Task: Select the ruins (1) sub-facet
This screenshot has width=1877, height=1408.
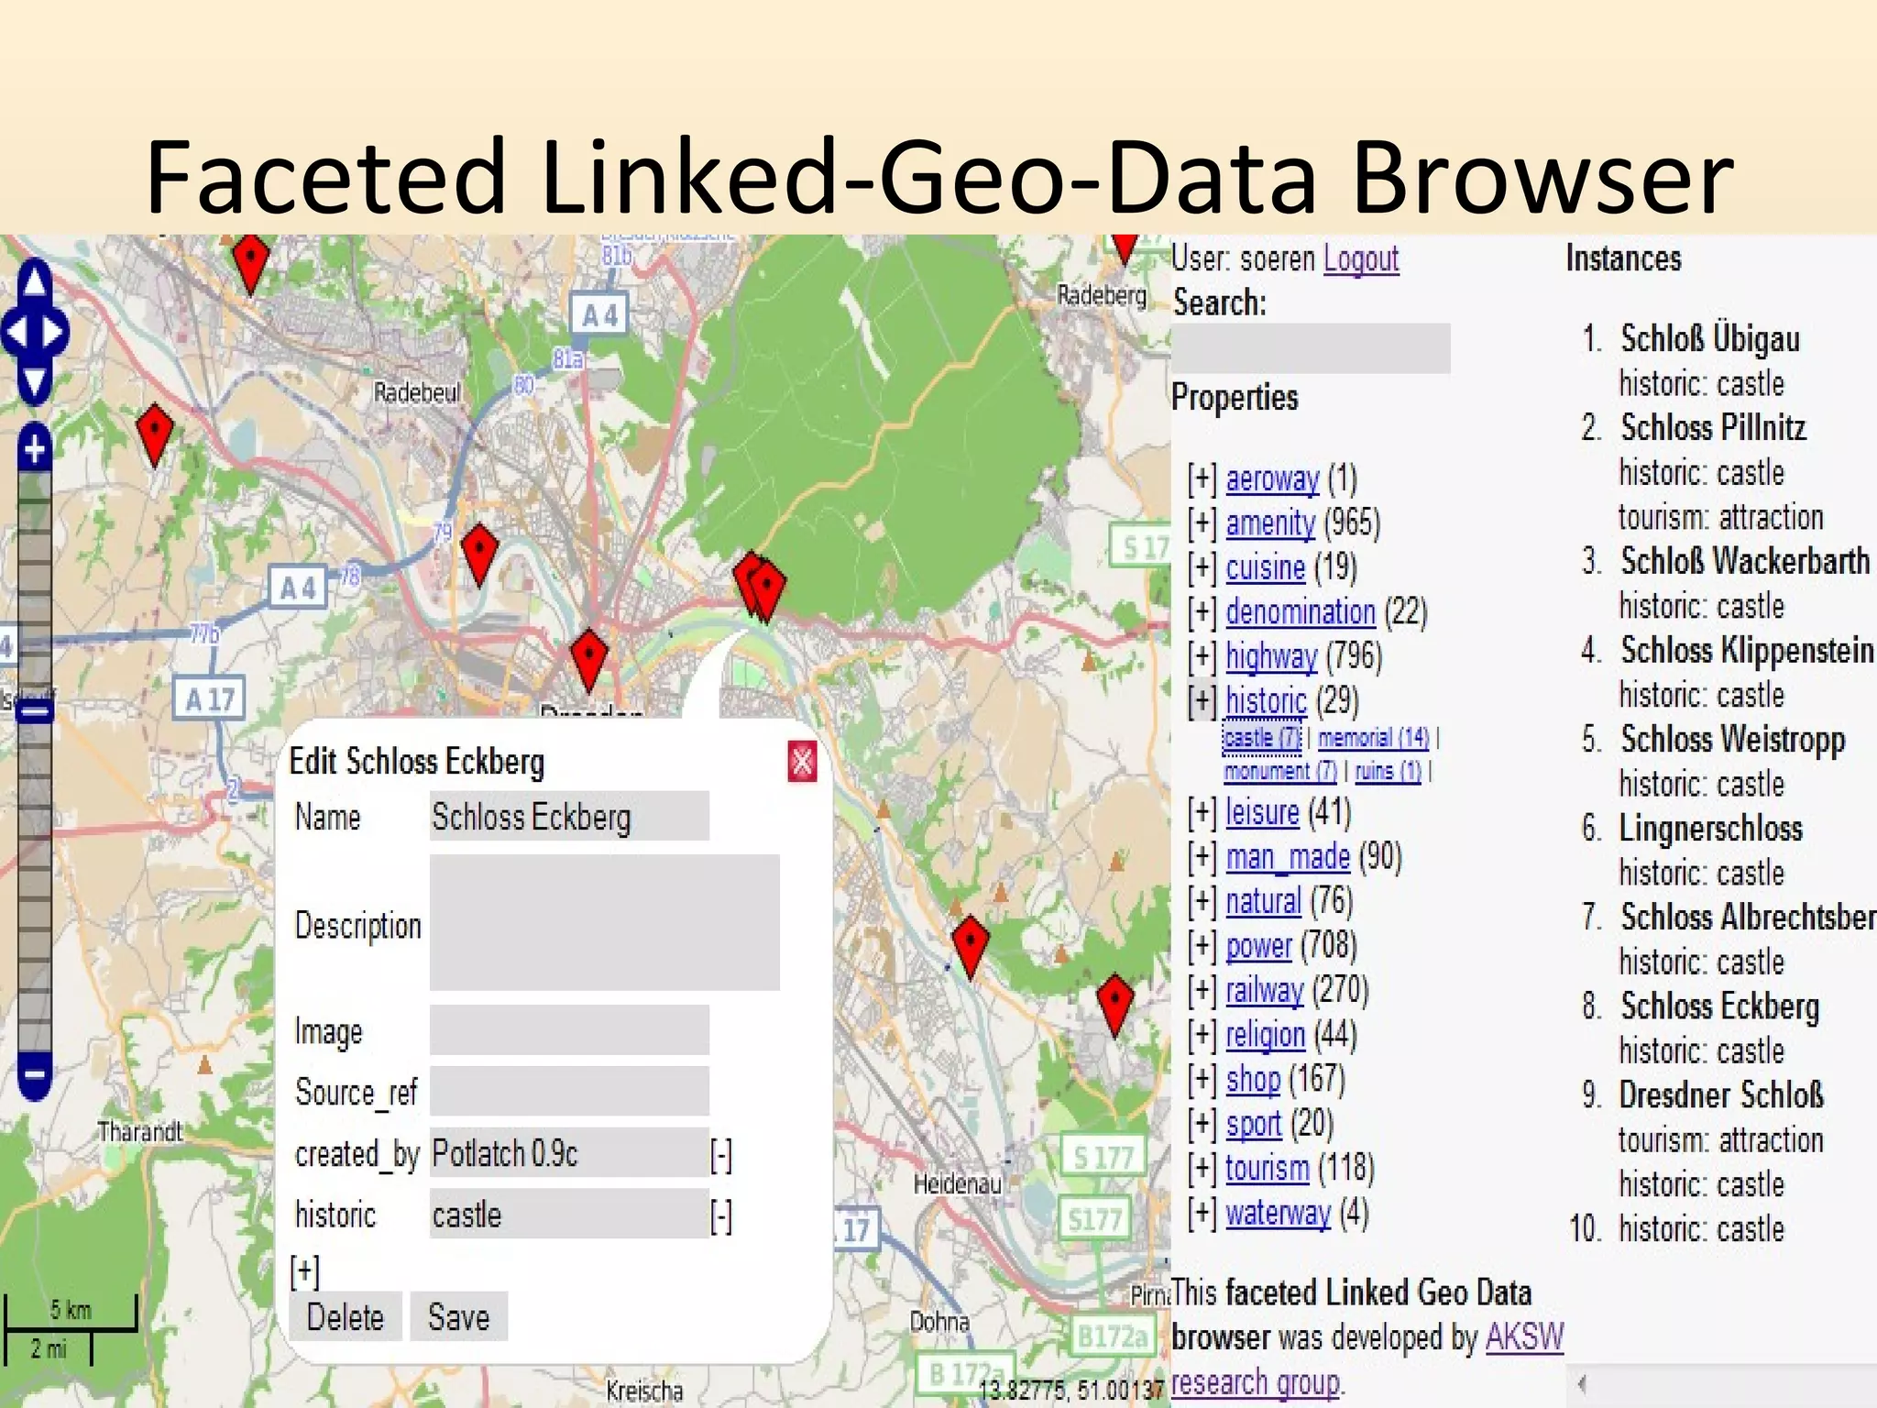Action: [x=1388, y=772]
